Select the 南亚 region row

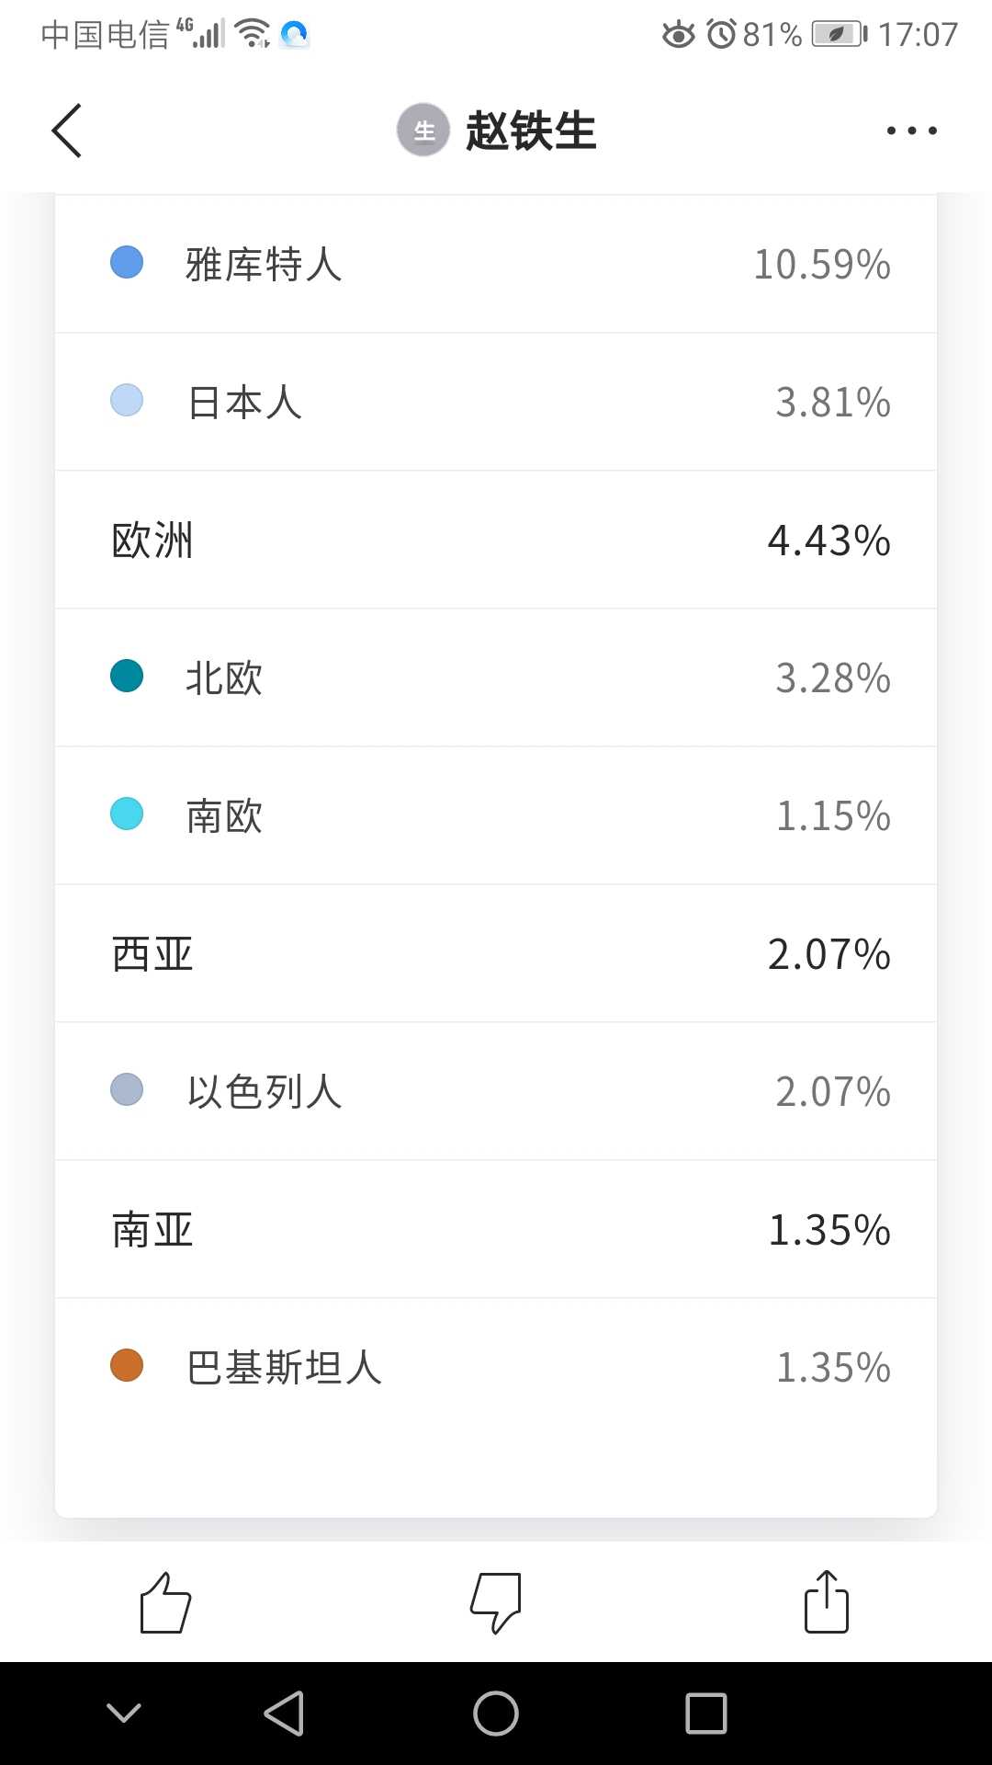[x=496, y=1229]
